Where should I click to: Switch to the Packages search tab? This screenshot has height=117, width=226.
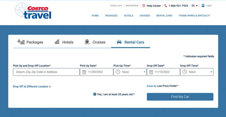[30, 42]
